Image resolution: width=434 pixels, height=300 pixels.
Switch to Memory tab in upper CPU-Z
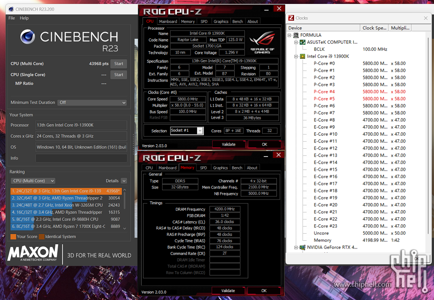click(188, 22)
